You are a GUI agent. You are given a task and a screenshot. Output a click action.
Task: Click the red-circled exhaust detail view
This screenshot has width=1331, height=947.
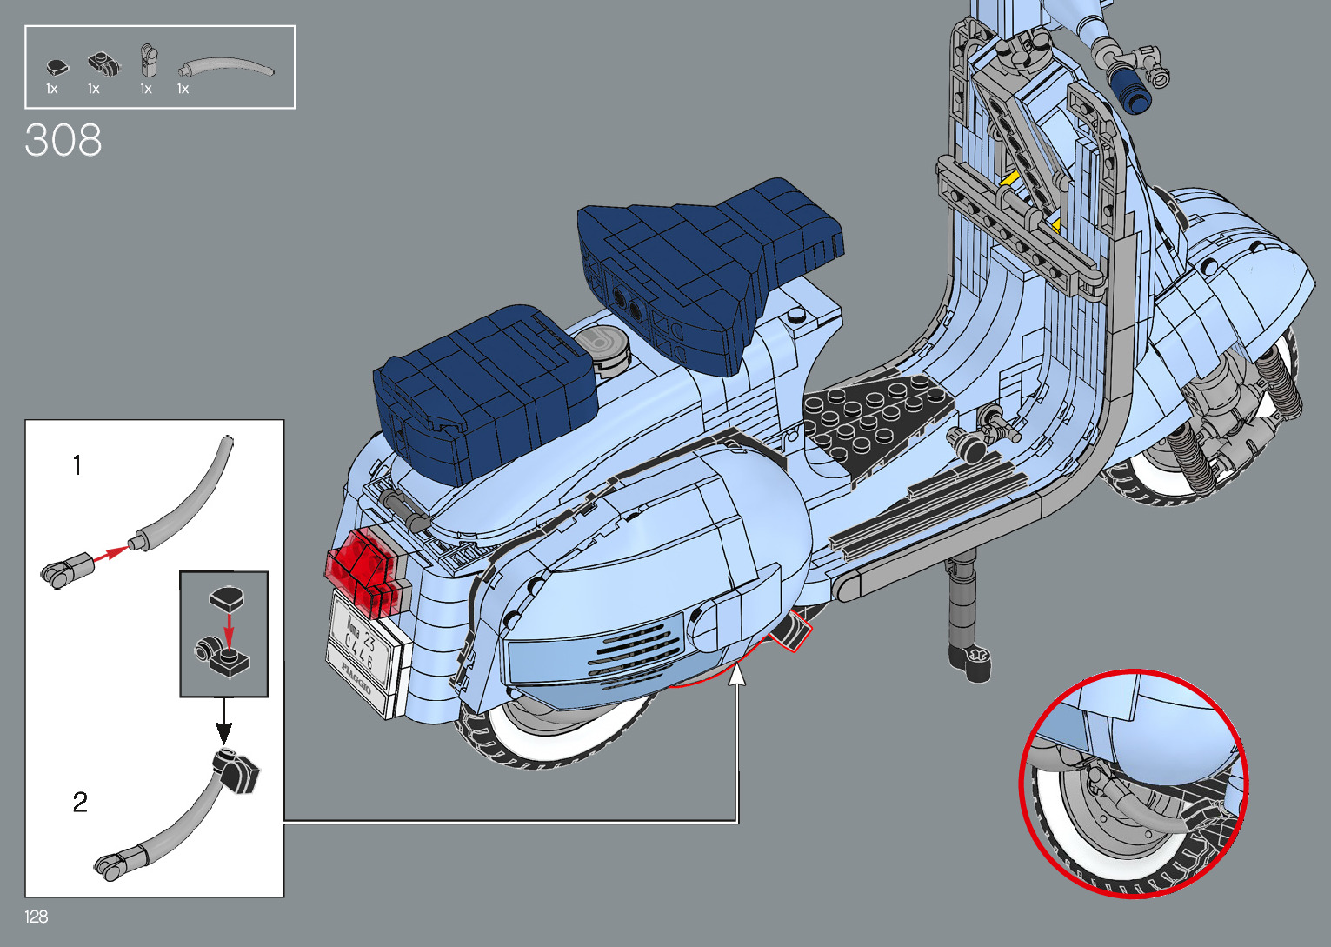[x=1133, y=783]
